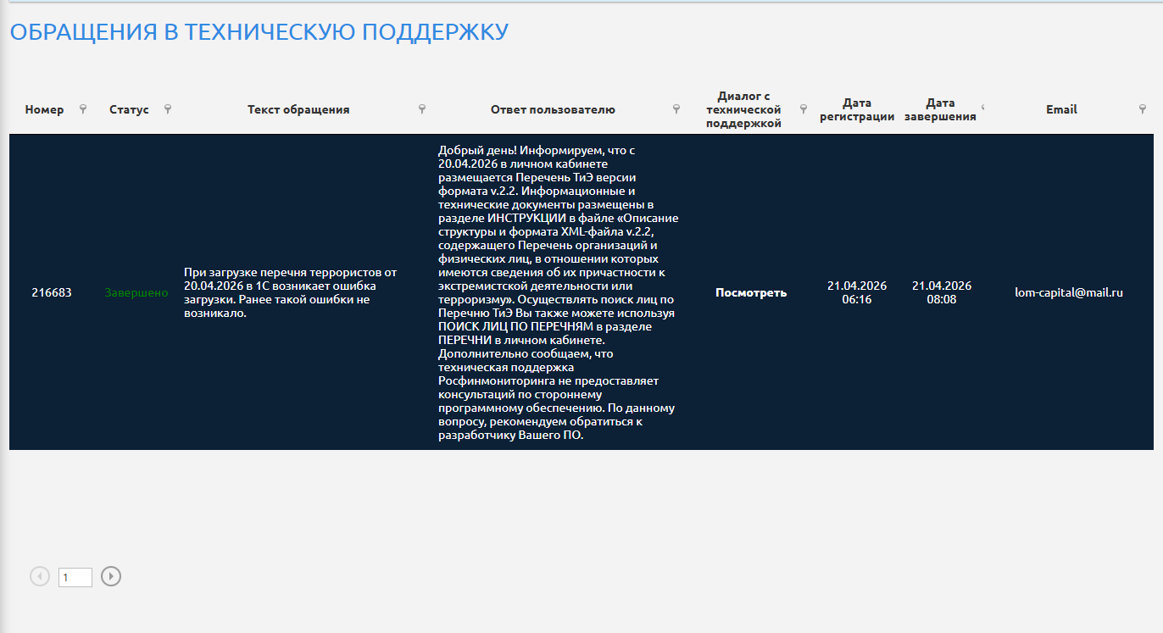Viewport: 1163px width, 633px height.
Task: Sort by Дата завершения column header
Action: tap(940, 109)
